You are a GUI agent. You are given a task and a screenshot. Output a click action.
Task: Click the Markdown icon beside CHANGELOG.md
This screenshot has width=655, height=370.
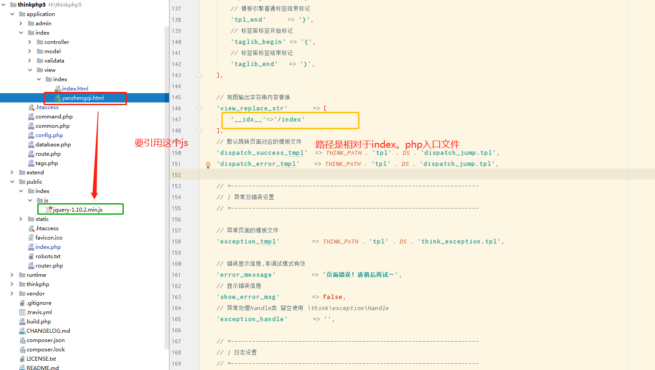(21, 331)
